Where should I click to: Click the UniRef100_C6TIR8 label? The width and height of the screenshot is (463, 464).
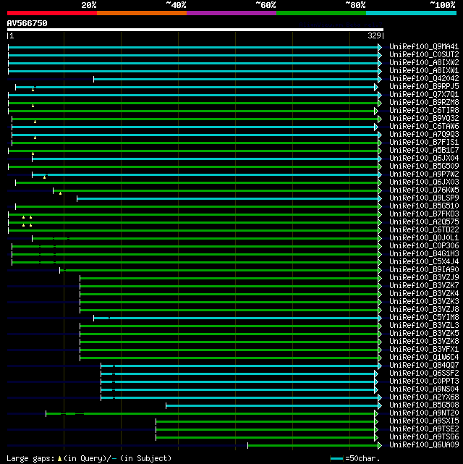click(x=424, y=110)
